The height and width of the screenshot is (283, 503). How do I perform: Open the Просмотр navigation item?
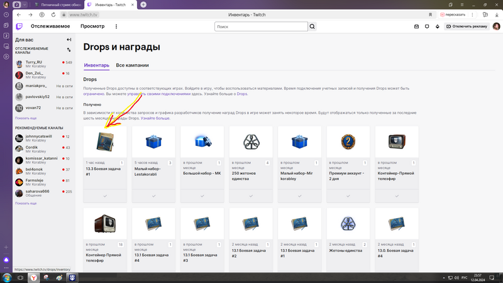[x=92, y=26]
